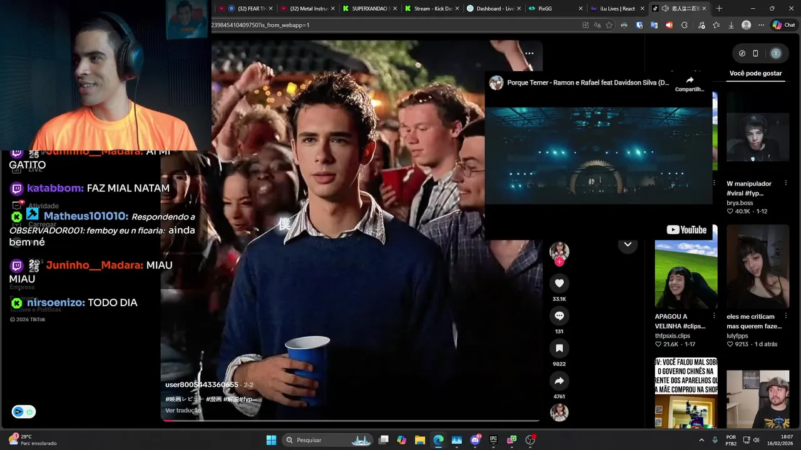Open the weather widget showing 29°C
Image resolution: width=801 pixels, height=450 pixels.
click(x=33, y=440)
